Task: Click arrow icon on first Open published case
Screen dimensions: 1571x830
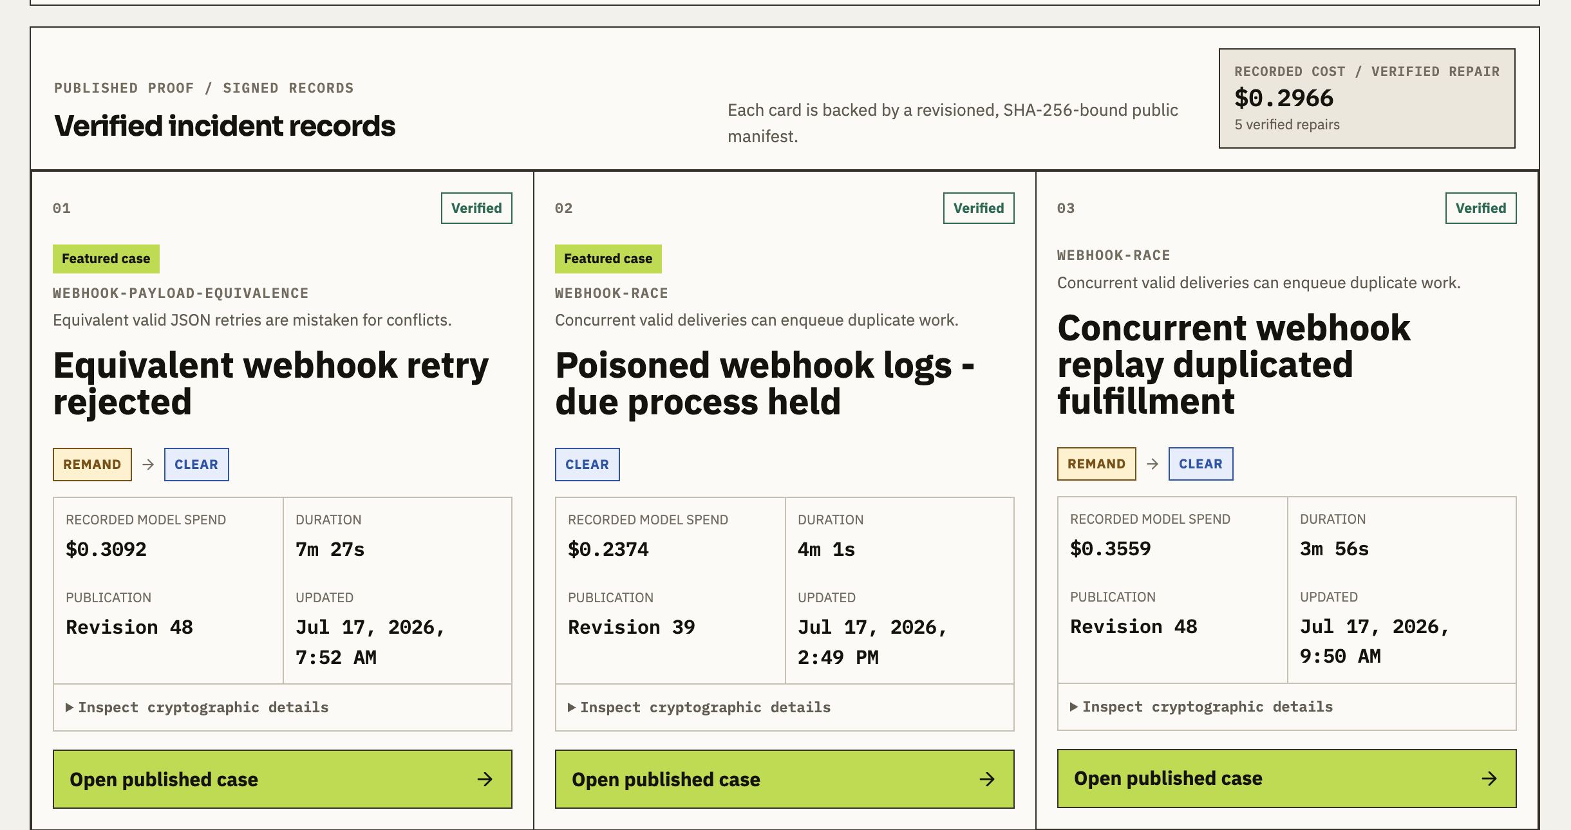Action: point(485,779)
